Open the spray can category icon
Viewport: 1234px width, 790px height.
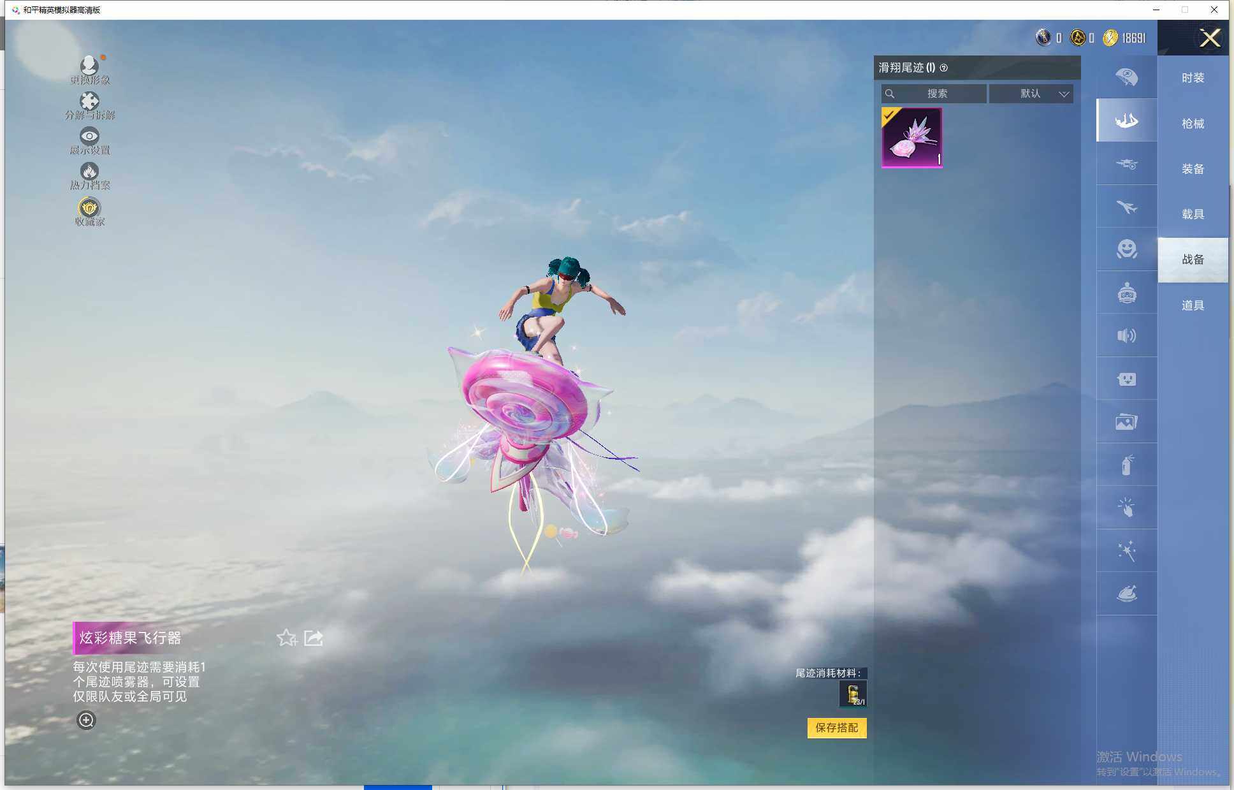(1126, 465)
